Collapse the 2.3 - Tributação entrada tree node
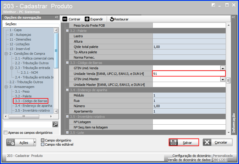This screenshot has height=164, width=239. pos(12,68)
